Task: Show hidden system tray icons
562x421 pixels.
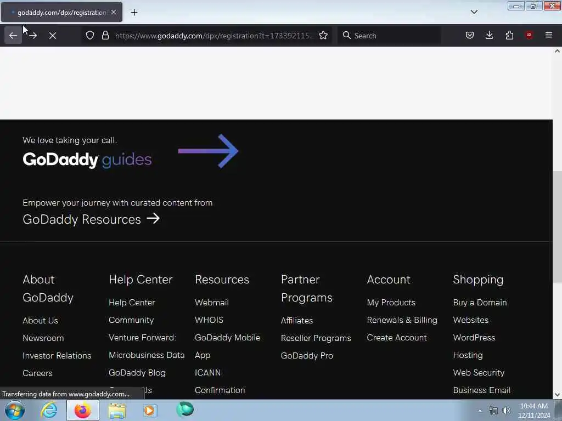Action: coord(480,411)
